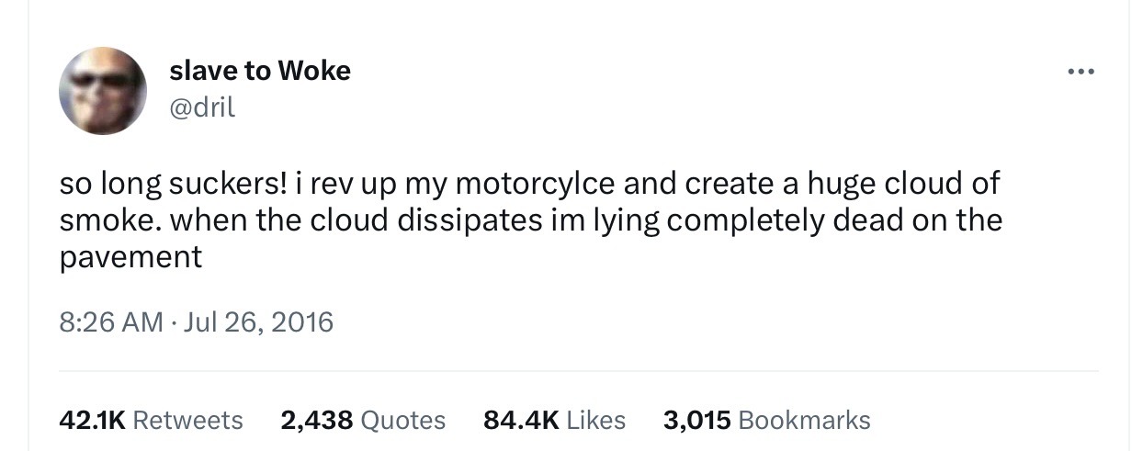Click the word "Woke" in display name
The height and width of the screenshot is (451, 1143).
pos(313,71)
